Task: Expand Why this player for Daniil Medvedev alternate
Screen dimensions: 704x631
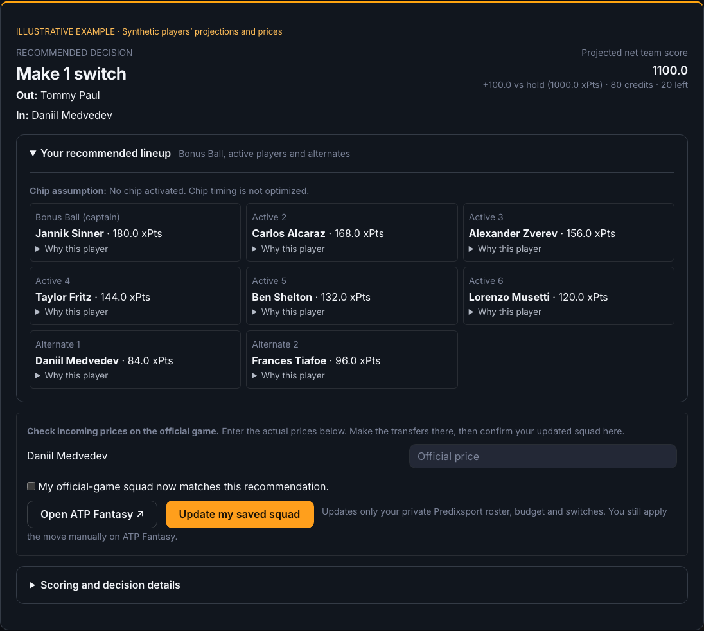Action: click(x=72, y=375)
